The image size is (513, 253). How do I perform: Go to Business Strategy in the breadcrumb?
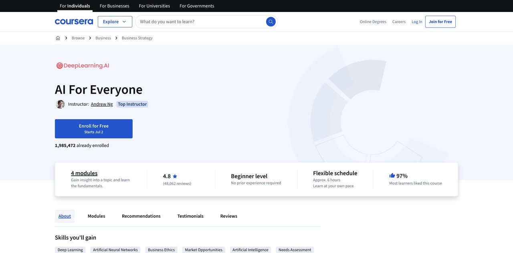[x=137, y=38]
